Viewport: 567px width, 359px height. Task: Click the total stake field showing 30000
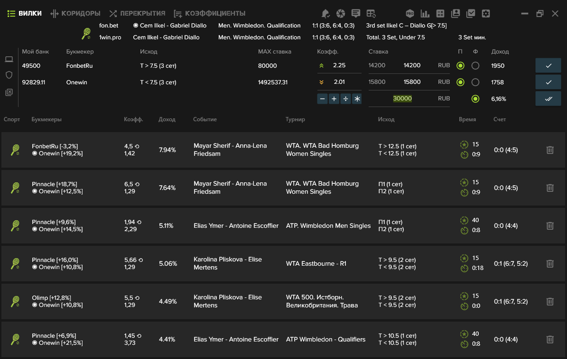(x=402, y=99)
